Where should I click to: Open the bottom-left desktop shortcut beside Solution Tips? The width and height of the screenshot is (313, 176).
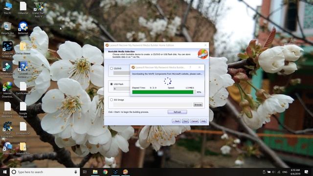click(x=8, y=149)
